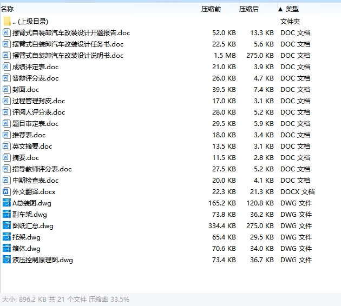
Task: Select the file name 箱体.dwg
Action: [27, 249]
